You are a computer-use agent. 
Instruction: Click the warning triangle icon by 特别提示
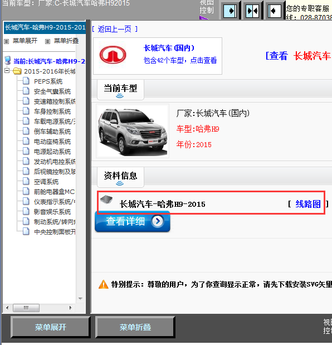(x=104, y=284)
